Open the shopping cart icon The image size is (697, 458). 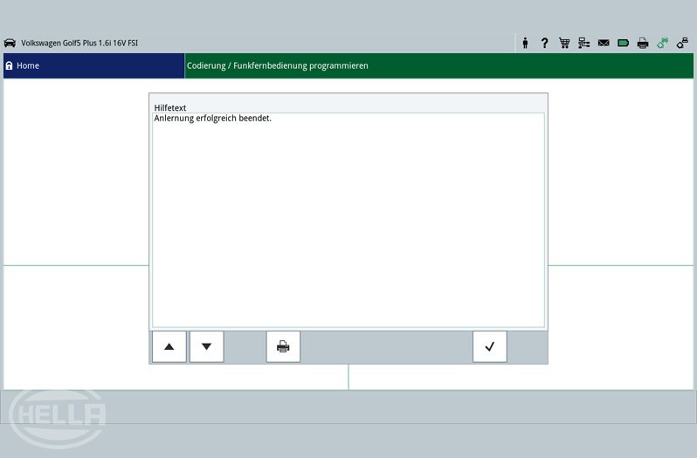(564, 43)
